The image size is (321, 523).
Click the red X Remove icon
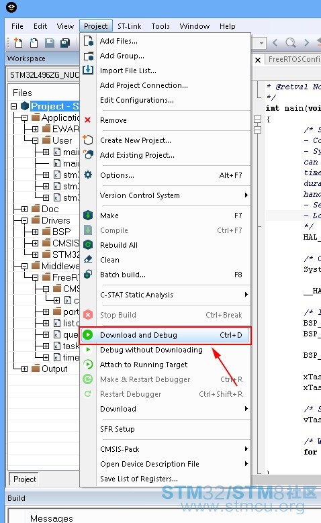(x=88, y=120)
